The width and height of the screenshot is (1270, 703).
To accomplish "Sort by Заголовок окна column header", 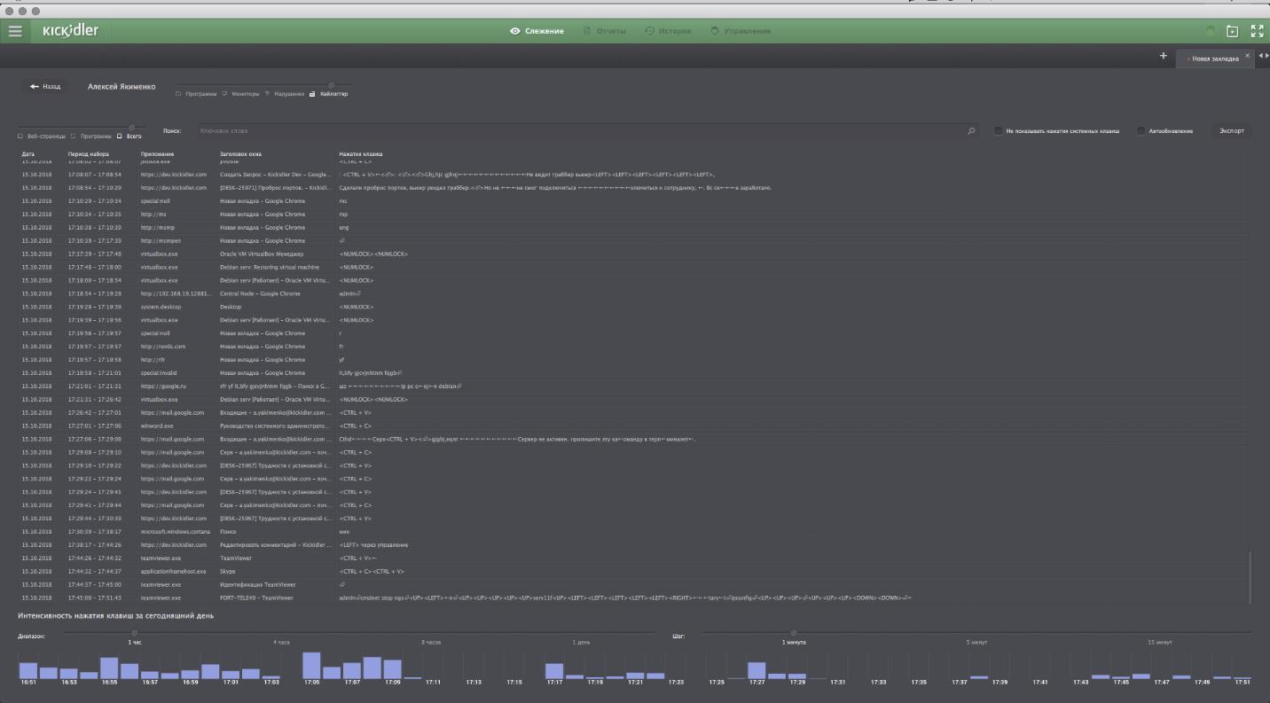I will tap(240, 153).
